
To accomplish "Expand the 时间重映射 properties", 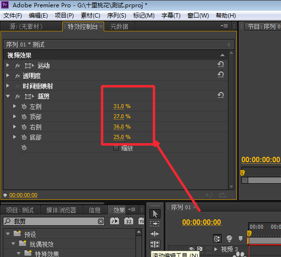I will (x=8, y=86).
